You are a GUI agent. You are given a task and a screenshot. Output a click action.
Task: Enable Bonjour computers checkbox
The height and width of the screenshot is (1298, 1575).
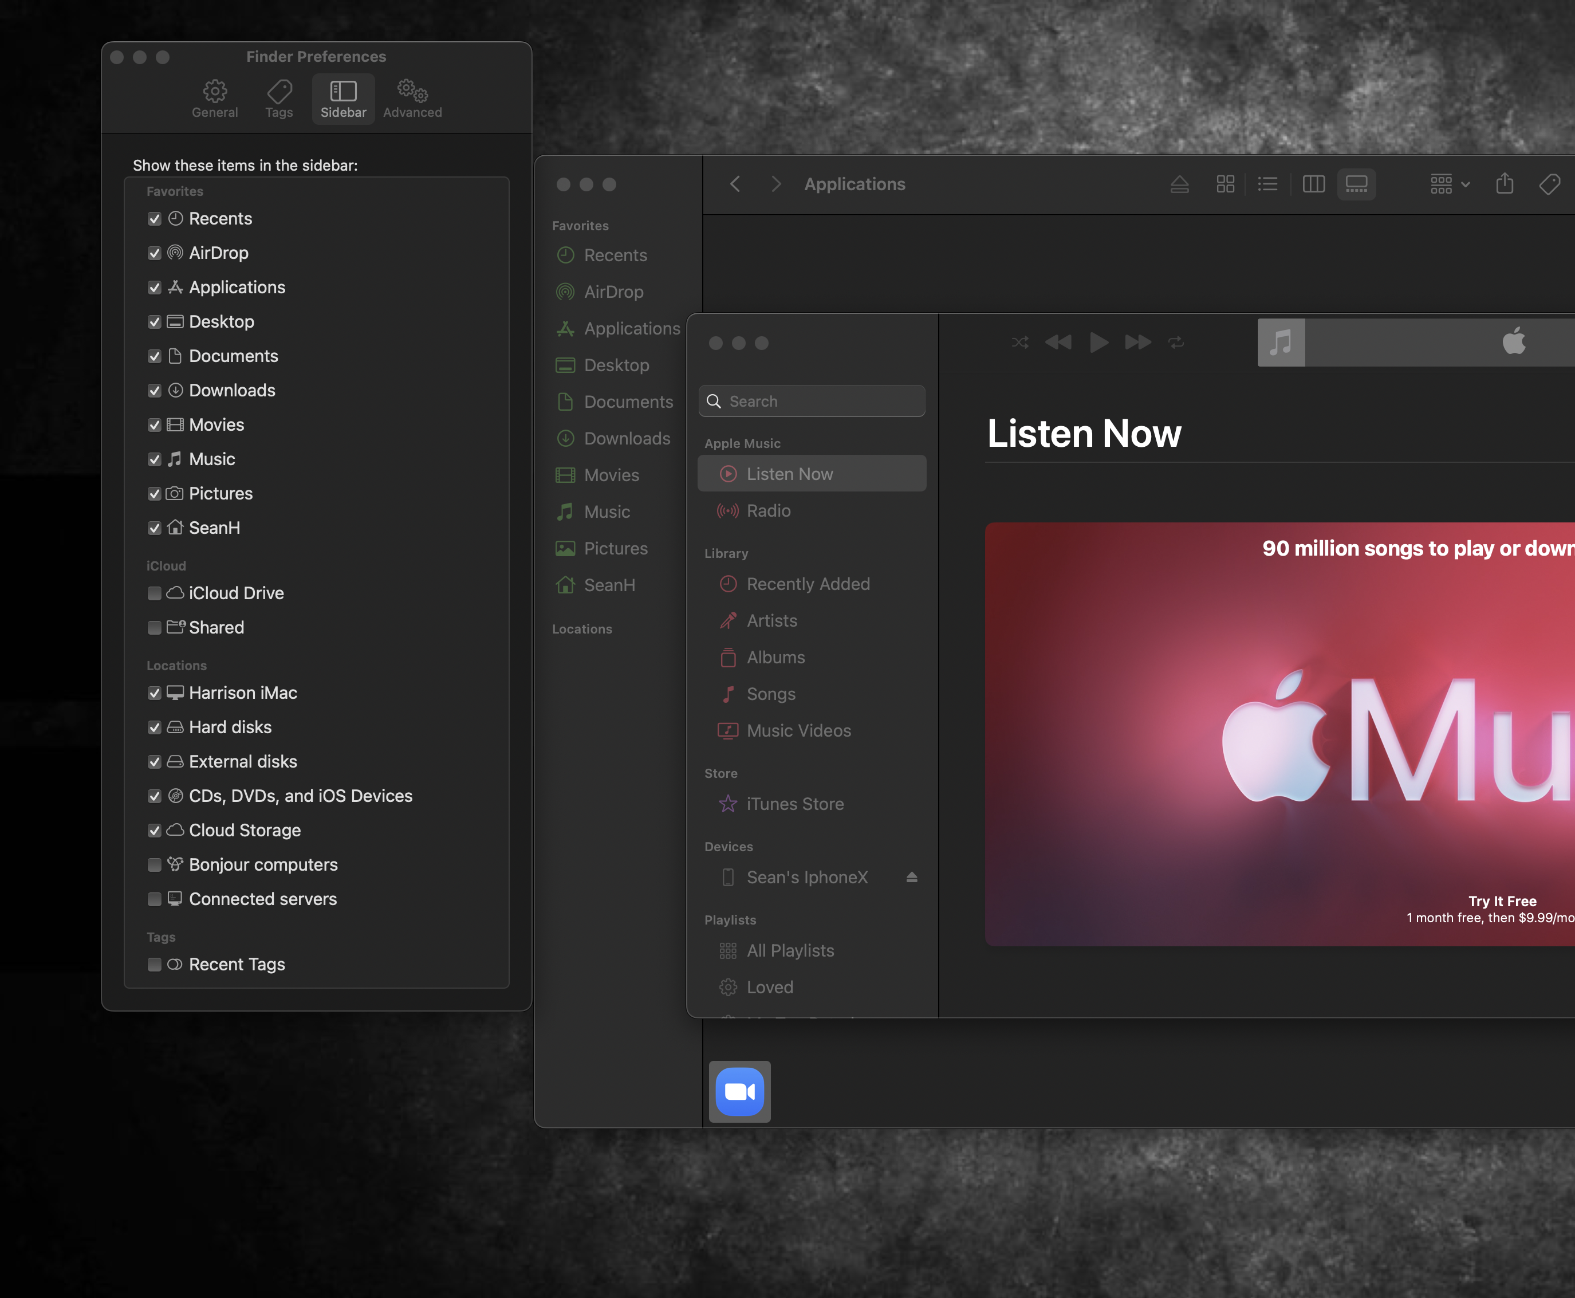tap(155, 865)
